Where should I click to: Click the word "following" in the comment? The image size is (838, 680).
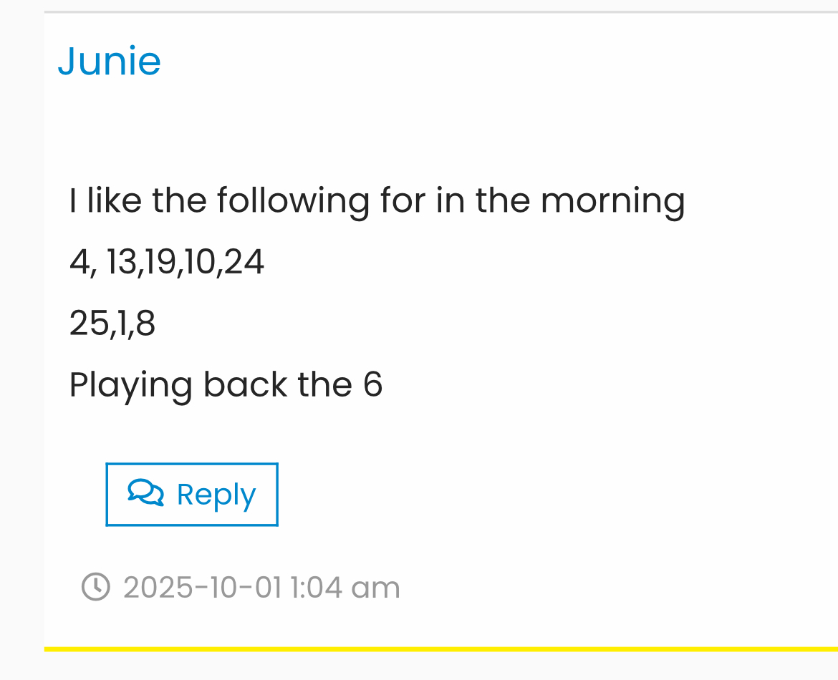(x=293, y=200)
